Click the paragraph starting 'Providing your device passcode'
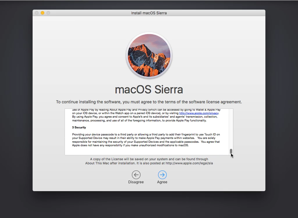The image size is (298, 218). (146, 140)
